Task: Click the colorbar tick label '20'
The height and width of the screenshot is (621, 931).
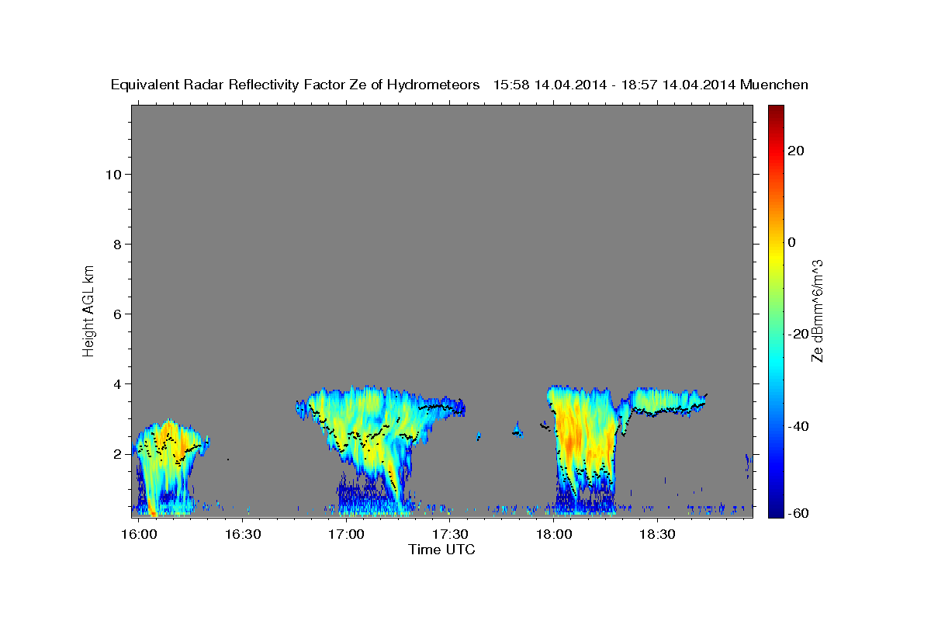Action: click(795, 151)
